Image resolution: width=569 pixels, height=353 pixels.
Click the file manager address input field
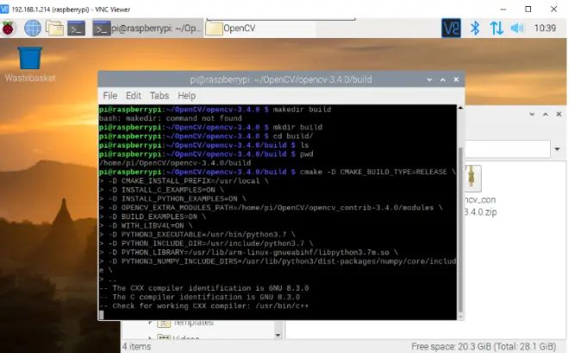[x=507, y=149]
